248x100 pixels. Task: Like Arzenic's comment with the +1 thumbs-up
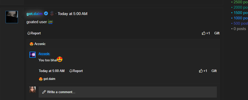tap(203, 71)
